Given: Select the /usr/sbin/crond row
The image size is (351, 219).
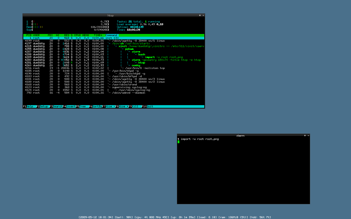Looking at the screenshot, I should coord(114,85).
